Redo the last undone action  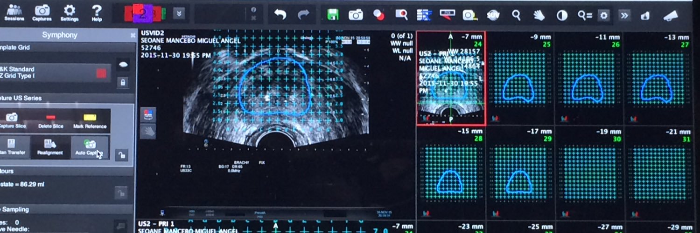tap(304, 15)
